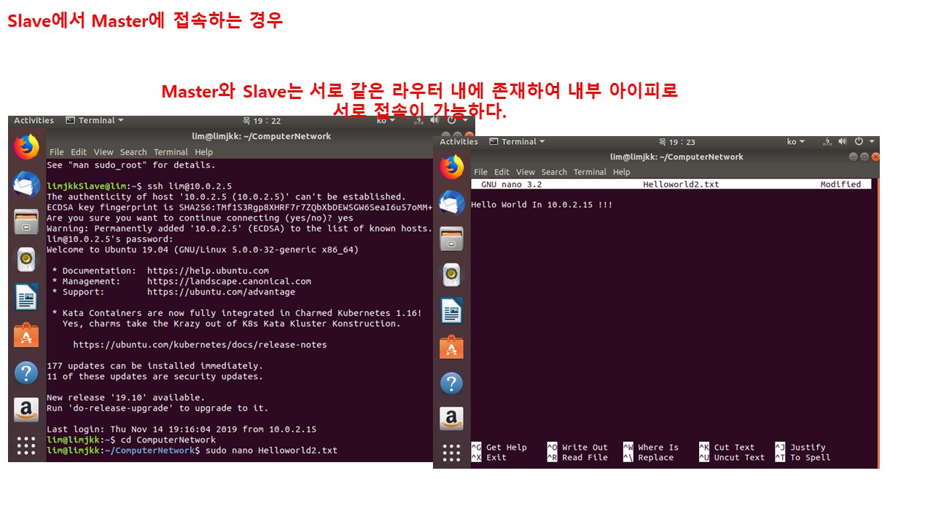Viewport: 933px width, 524px height.
Task: Open Ubuntu Software in right window dock
Action: (452, 347)
